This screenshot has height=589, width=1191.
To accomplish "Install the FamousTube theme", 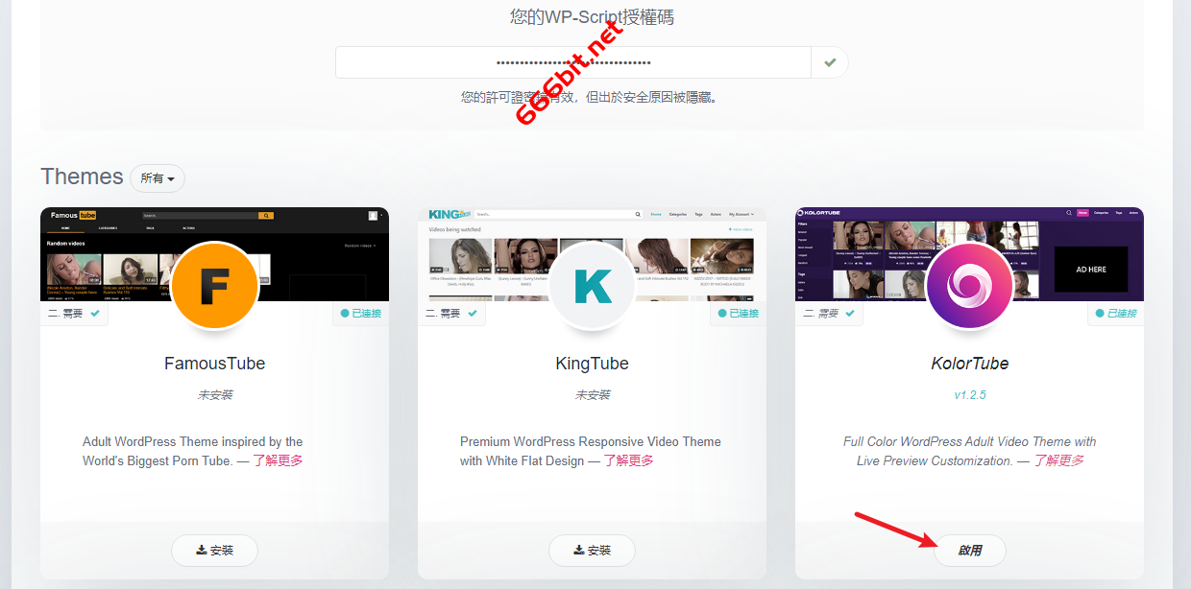I will pos(214,551).
